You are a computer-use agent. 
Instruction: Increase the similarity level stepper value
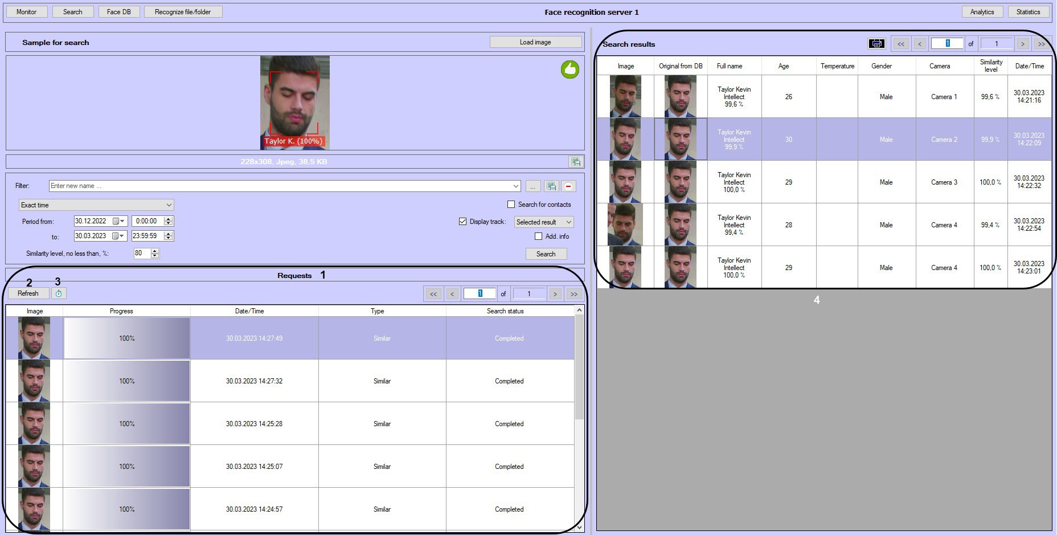pyautogui.click(x=155, y=251)
